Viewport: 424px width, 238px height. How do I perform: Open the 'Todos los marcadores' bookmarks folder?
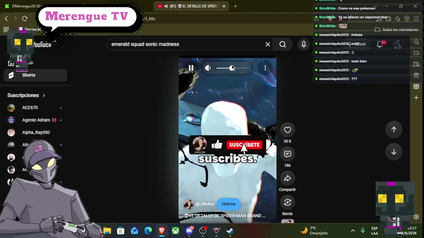[397, 29]
